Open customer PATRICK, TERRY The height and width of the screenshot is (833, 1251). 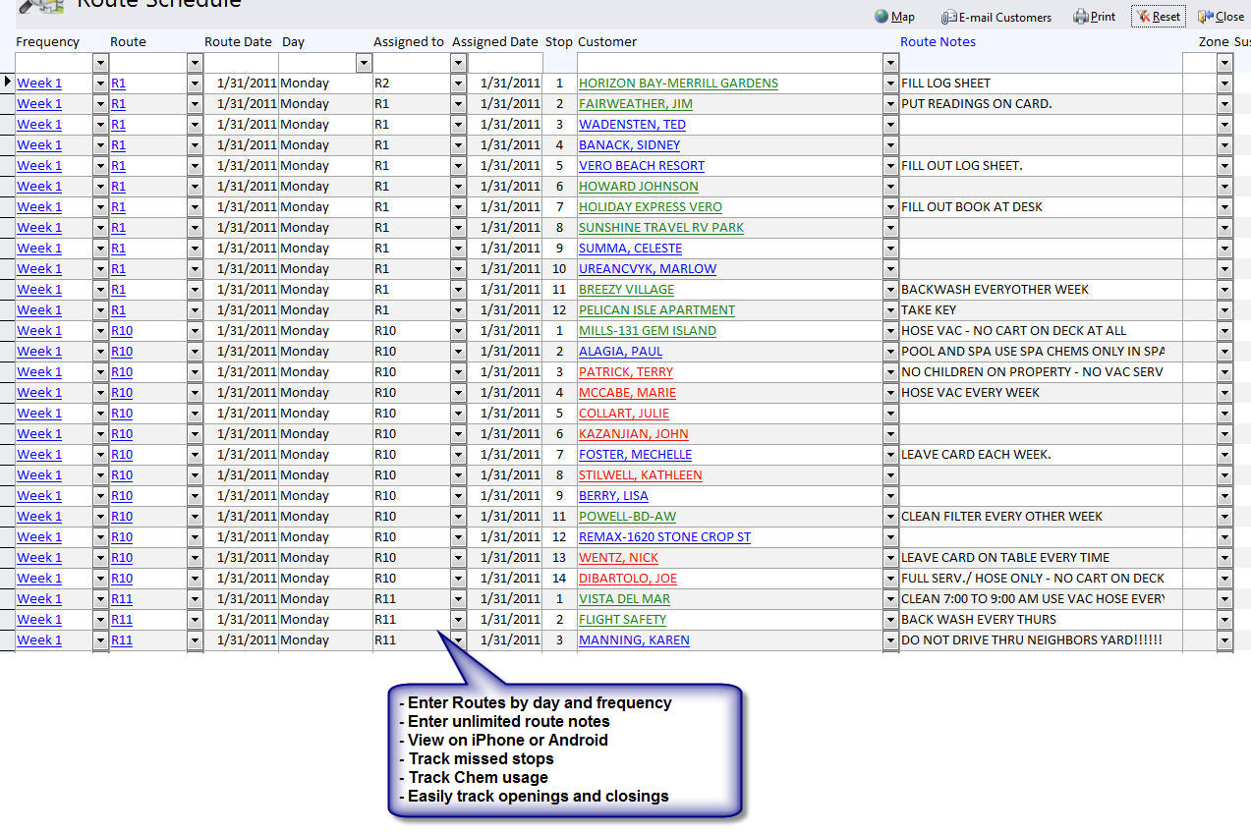pyautogui.click(x=626, y=372)
